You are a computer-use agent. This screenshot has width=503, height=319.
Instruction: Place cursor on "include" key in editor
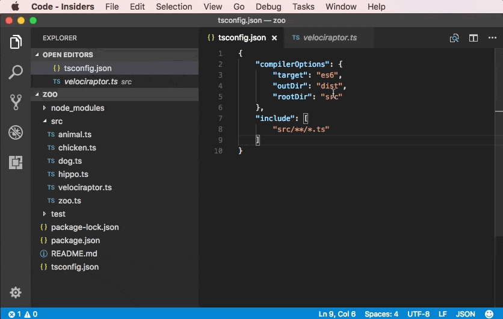point(275,118)
